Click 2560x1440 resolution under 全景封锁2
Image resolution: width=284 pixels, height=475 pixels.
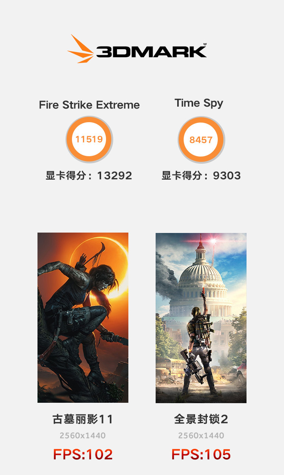click(x=201, y=436)
